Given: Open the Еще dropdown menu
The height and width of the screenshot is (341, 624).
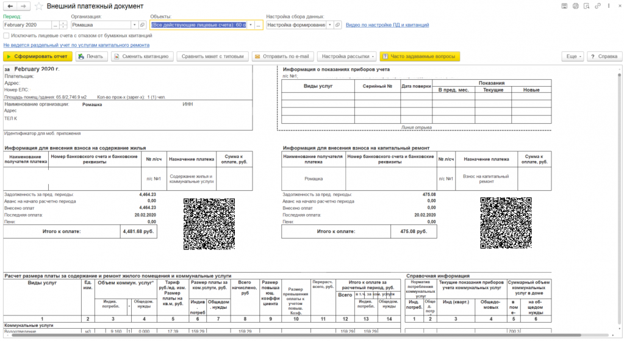Looking at the screenshot, I should click(574, 57).
